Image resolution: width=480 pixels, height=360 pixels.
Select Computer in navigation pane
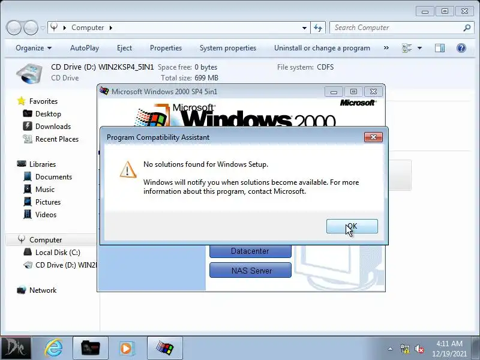coord(46,239)
